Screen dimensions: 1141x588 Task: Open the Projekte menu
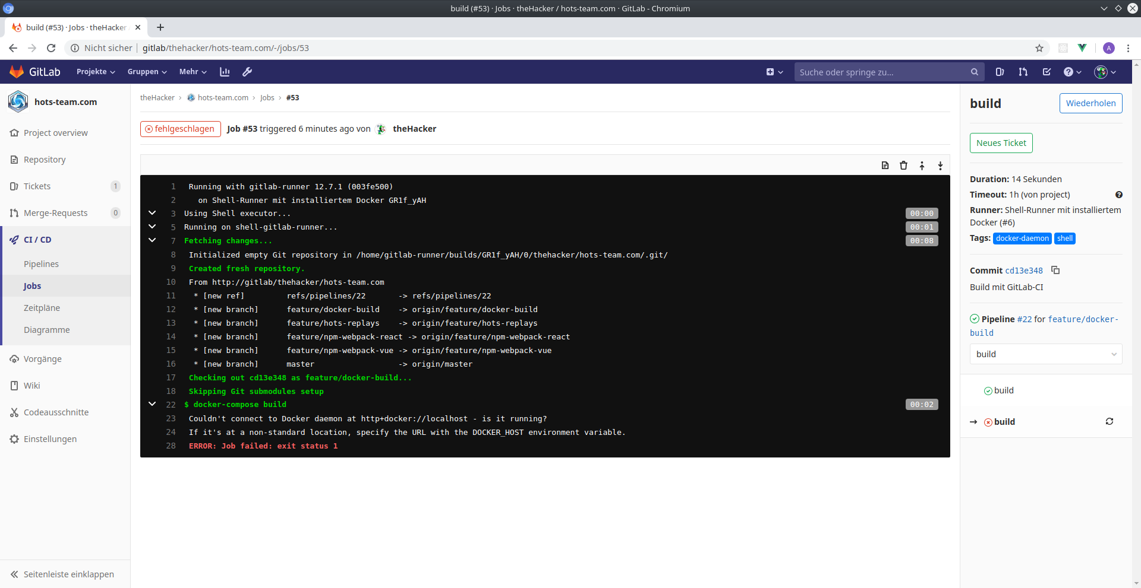(x=95, y=72)
